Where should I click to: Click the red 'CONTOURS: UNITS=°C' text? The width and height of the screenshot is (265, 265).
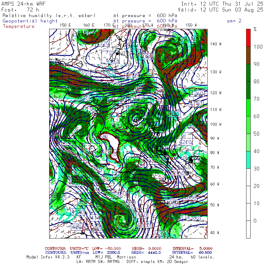tap(67, 249)
